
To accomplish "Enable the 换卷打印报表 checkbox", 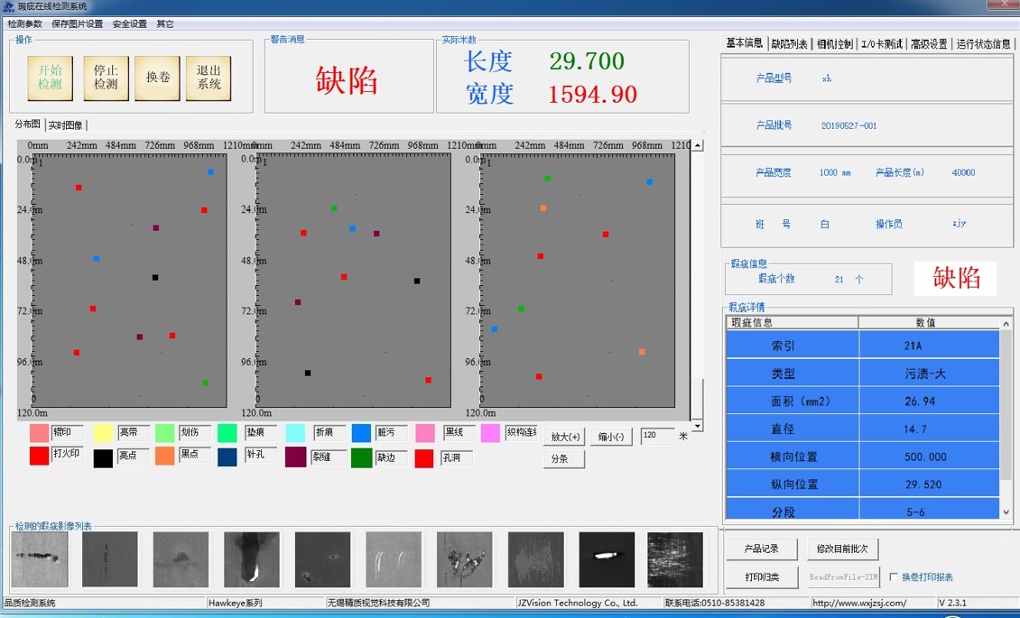I will click(894, 577).
